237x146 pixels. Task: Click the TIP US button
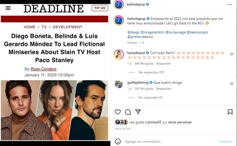coord(100,8)
